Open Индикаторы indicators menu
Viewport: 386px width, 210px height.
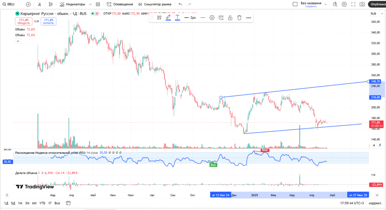[x=73, y=4]
